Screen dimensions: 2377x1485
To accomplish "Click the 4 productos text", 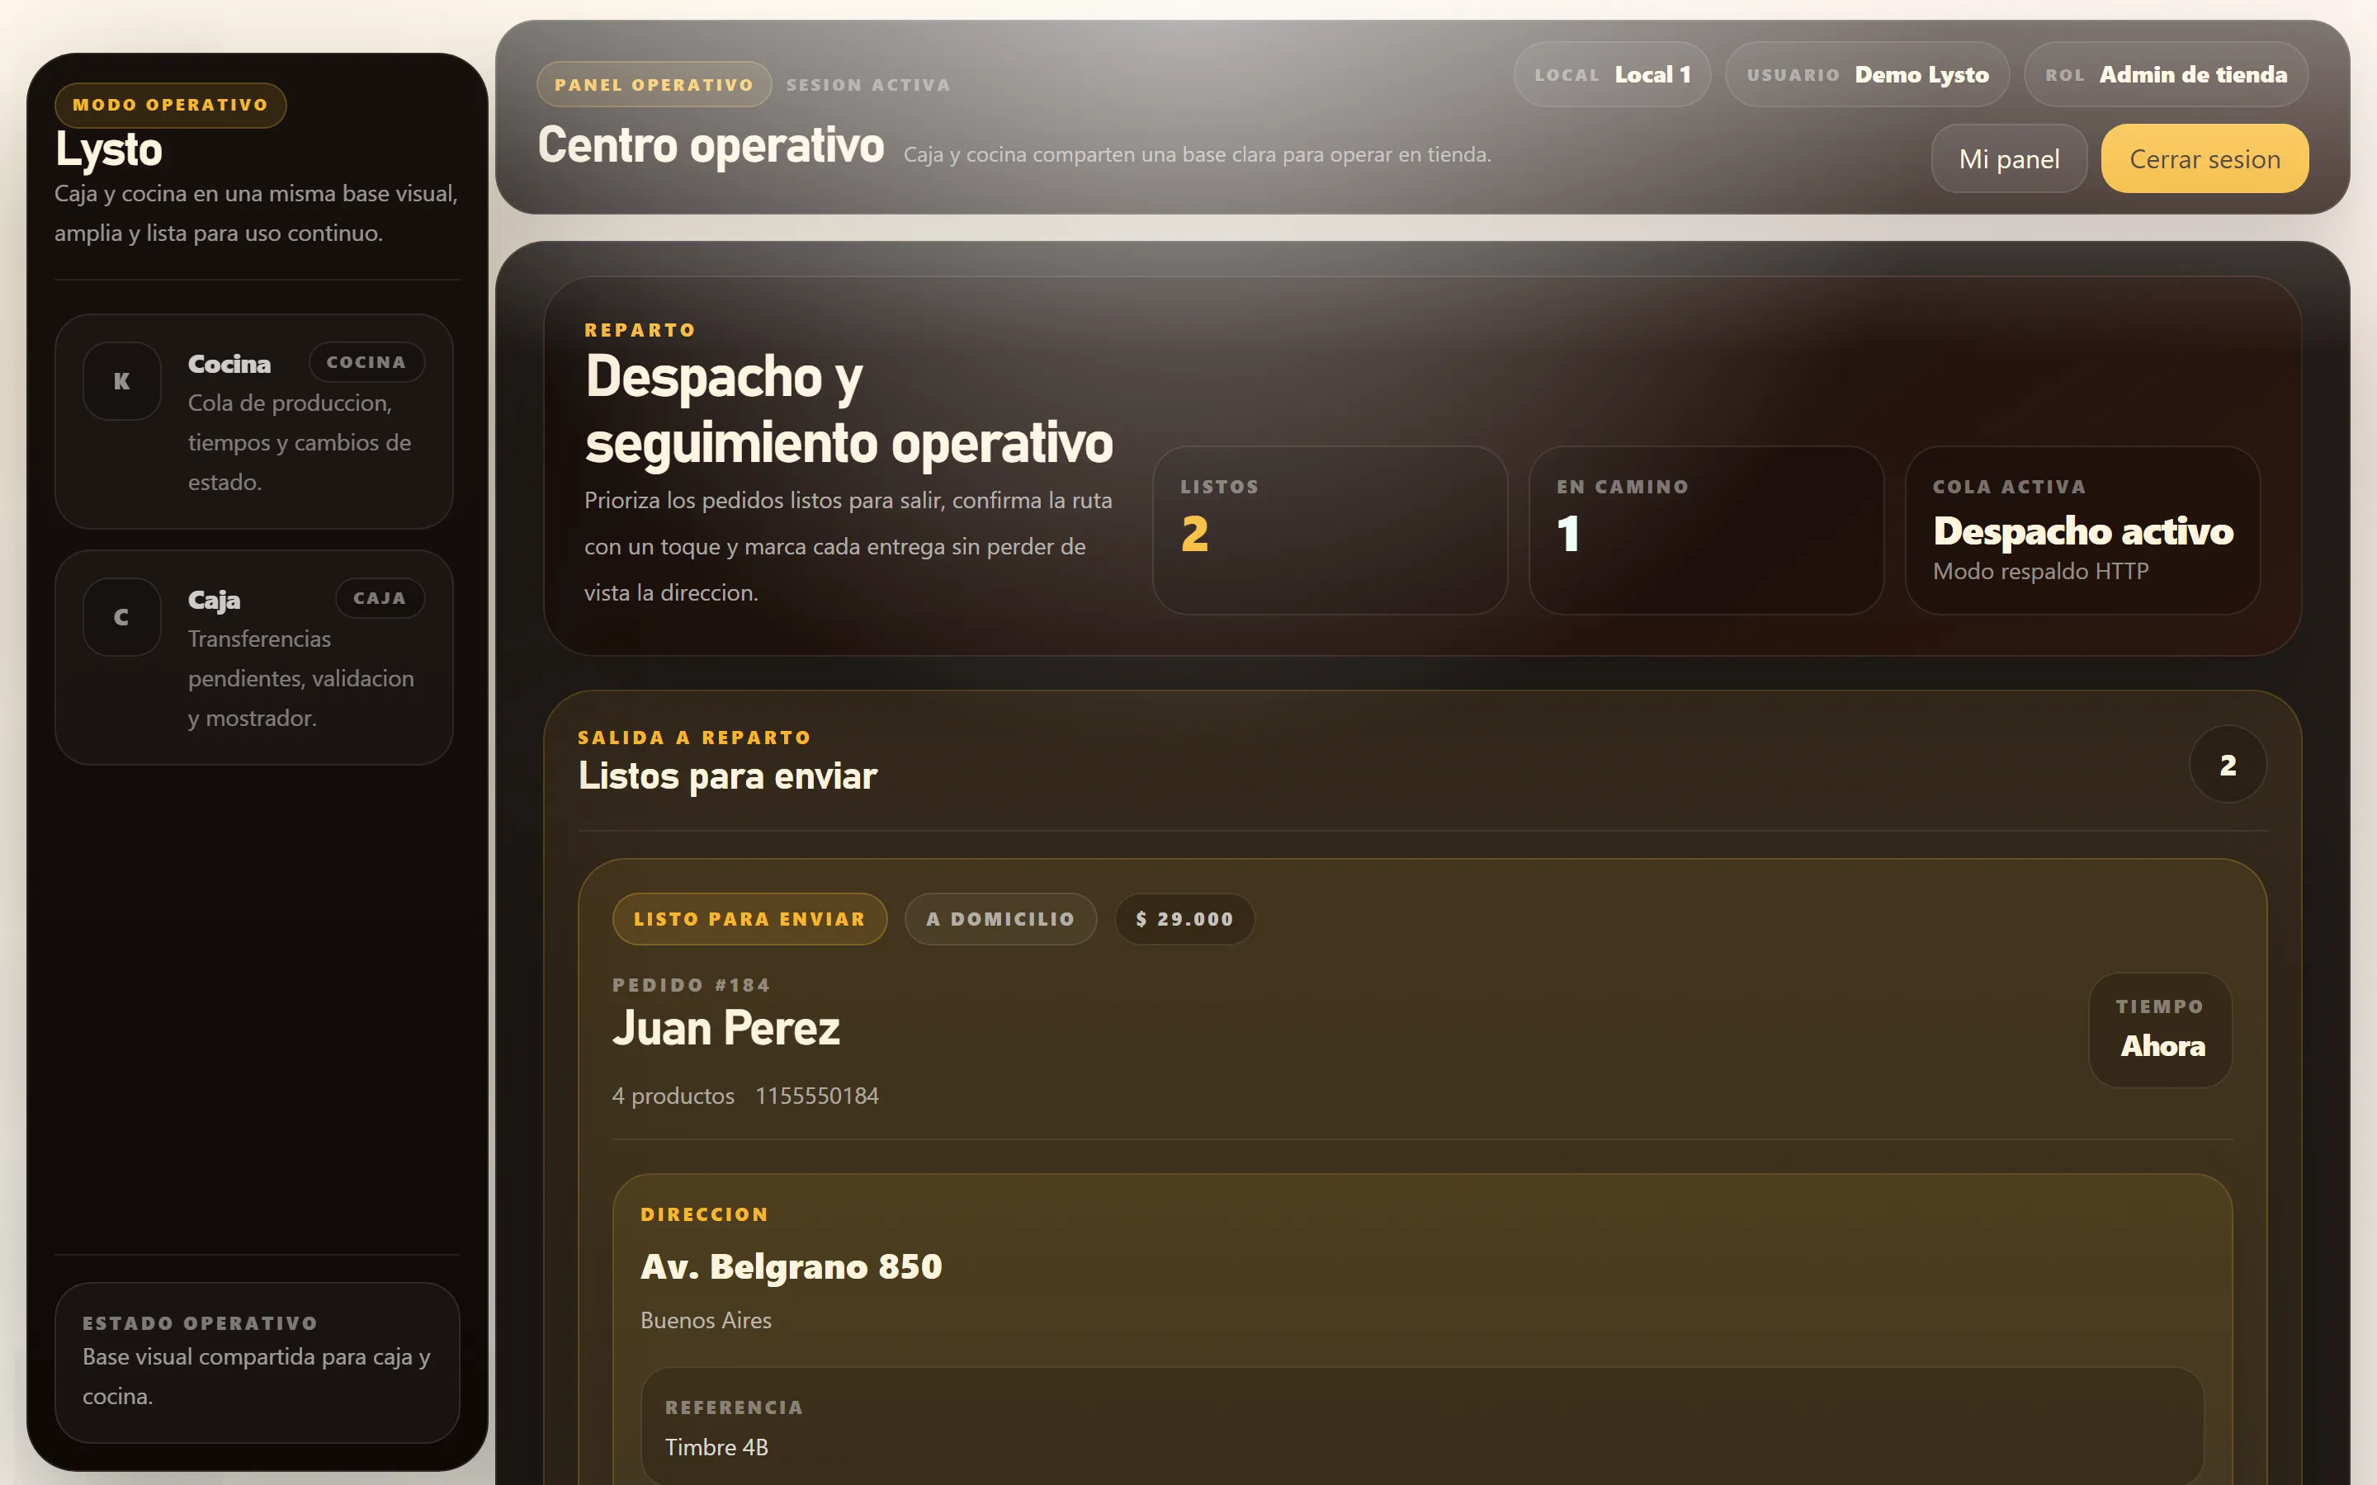I will point(673,1096).
